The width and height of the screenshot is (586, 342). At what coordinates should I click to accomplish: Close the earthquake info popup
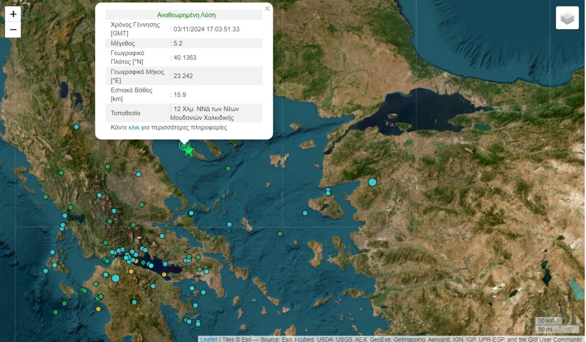click(x=267, y=9)
